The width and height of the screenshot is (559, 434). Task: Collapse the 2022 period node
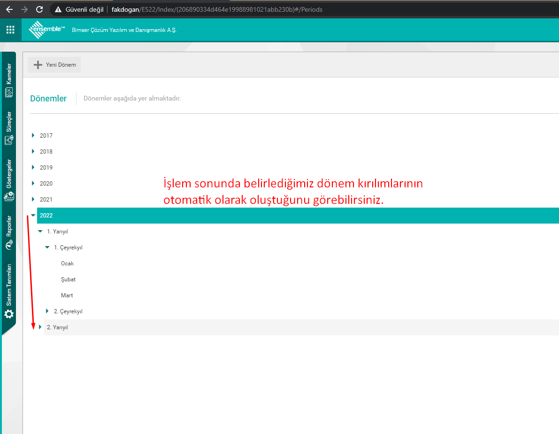point(33,216)
